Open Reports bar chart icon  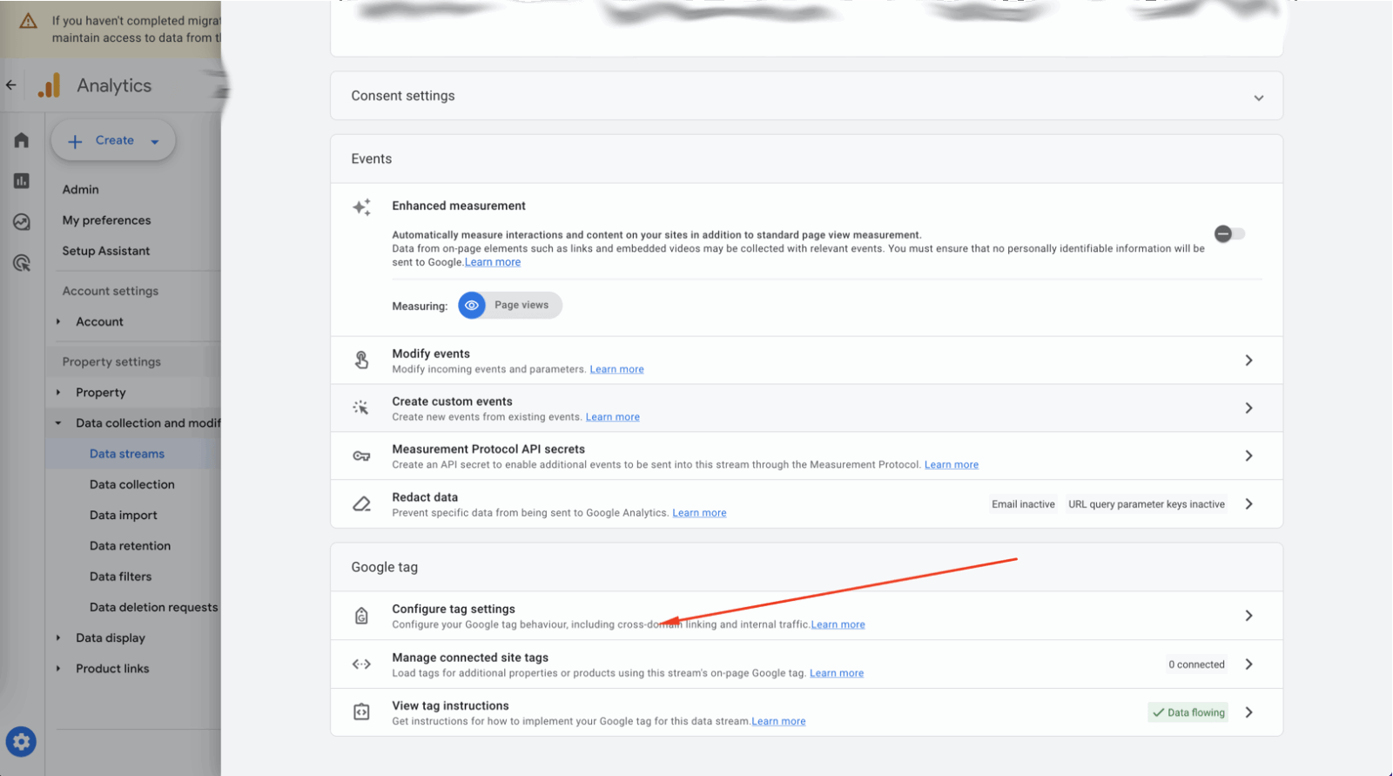coord(22,181)
